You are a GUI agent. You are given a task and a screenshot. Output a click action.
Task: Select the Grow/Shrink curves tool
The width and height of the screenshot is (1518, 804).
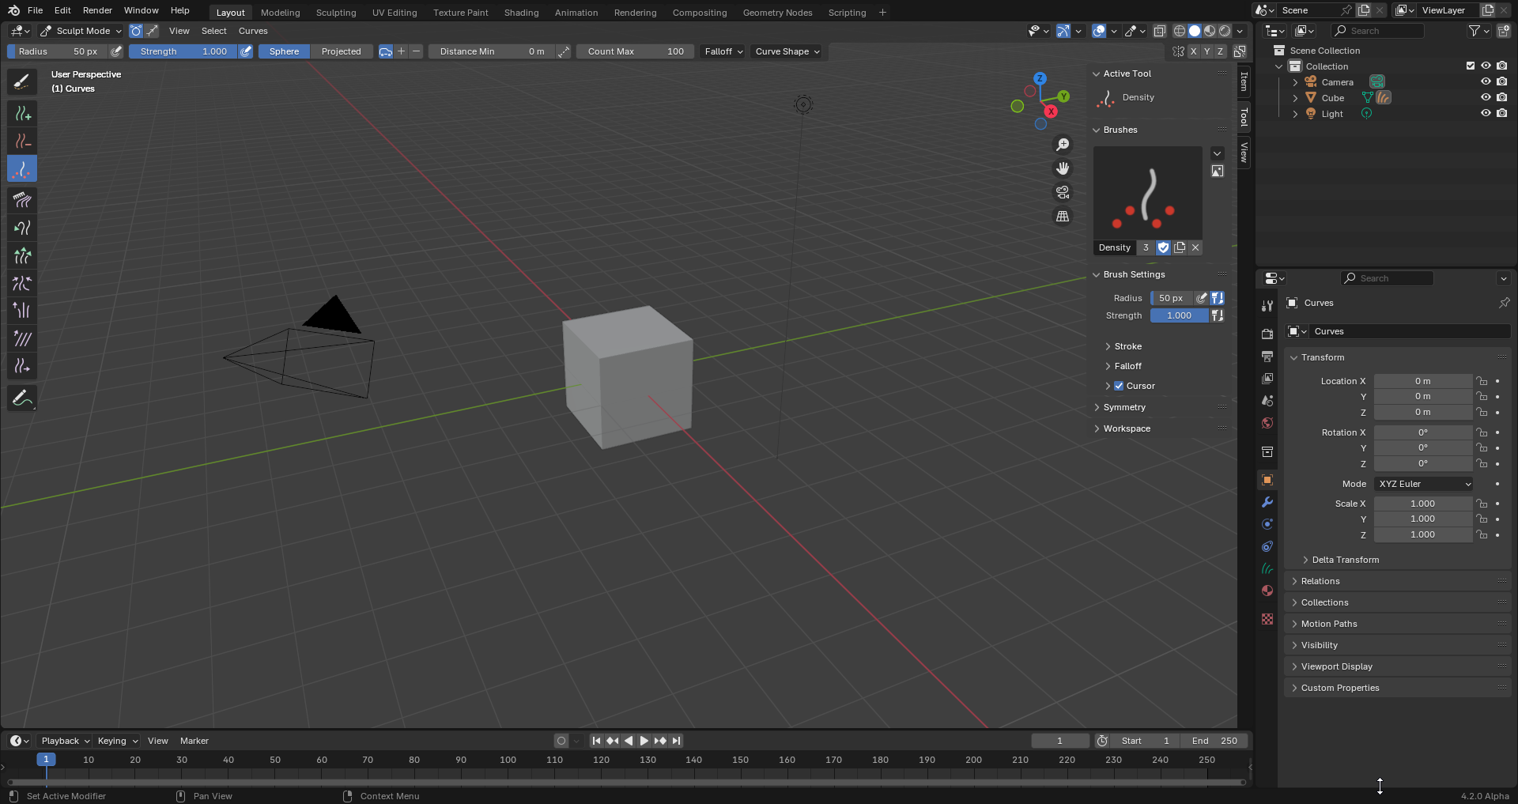pos(22,255)
